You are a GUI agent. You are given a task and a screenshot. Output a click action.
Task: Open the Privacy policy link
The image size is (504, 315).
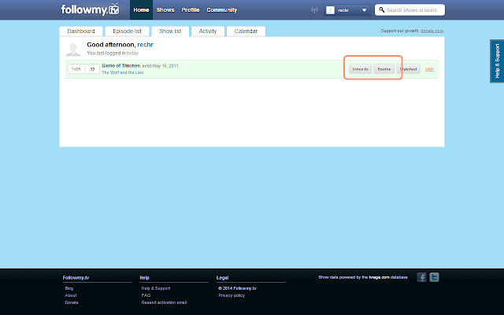[x=232, y=295]
